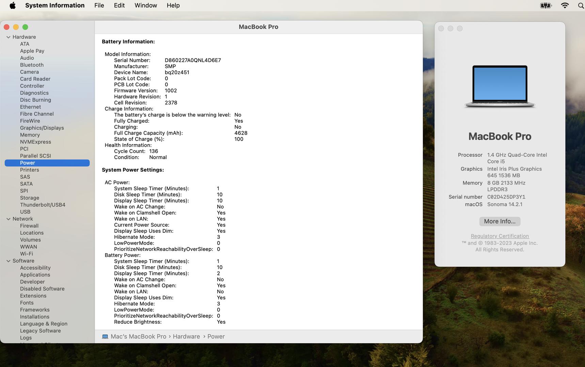Select SATA in the sidebar

(26, 184)
